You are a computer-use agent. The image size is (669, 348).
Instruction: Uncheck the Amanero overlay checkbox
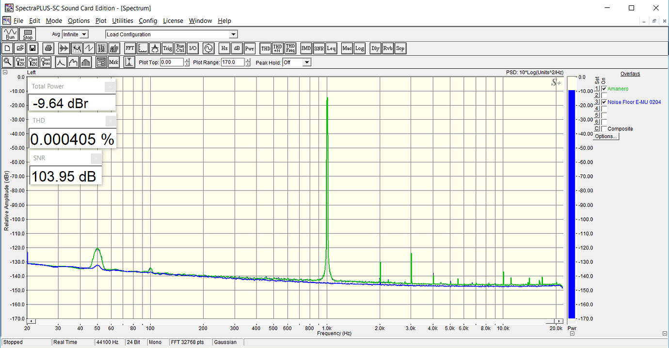[x=604, y=89]
